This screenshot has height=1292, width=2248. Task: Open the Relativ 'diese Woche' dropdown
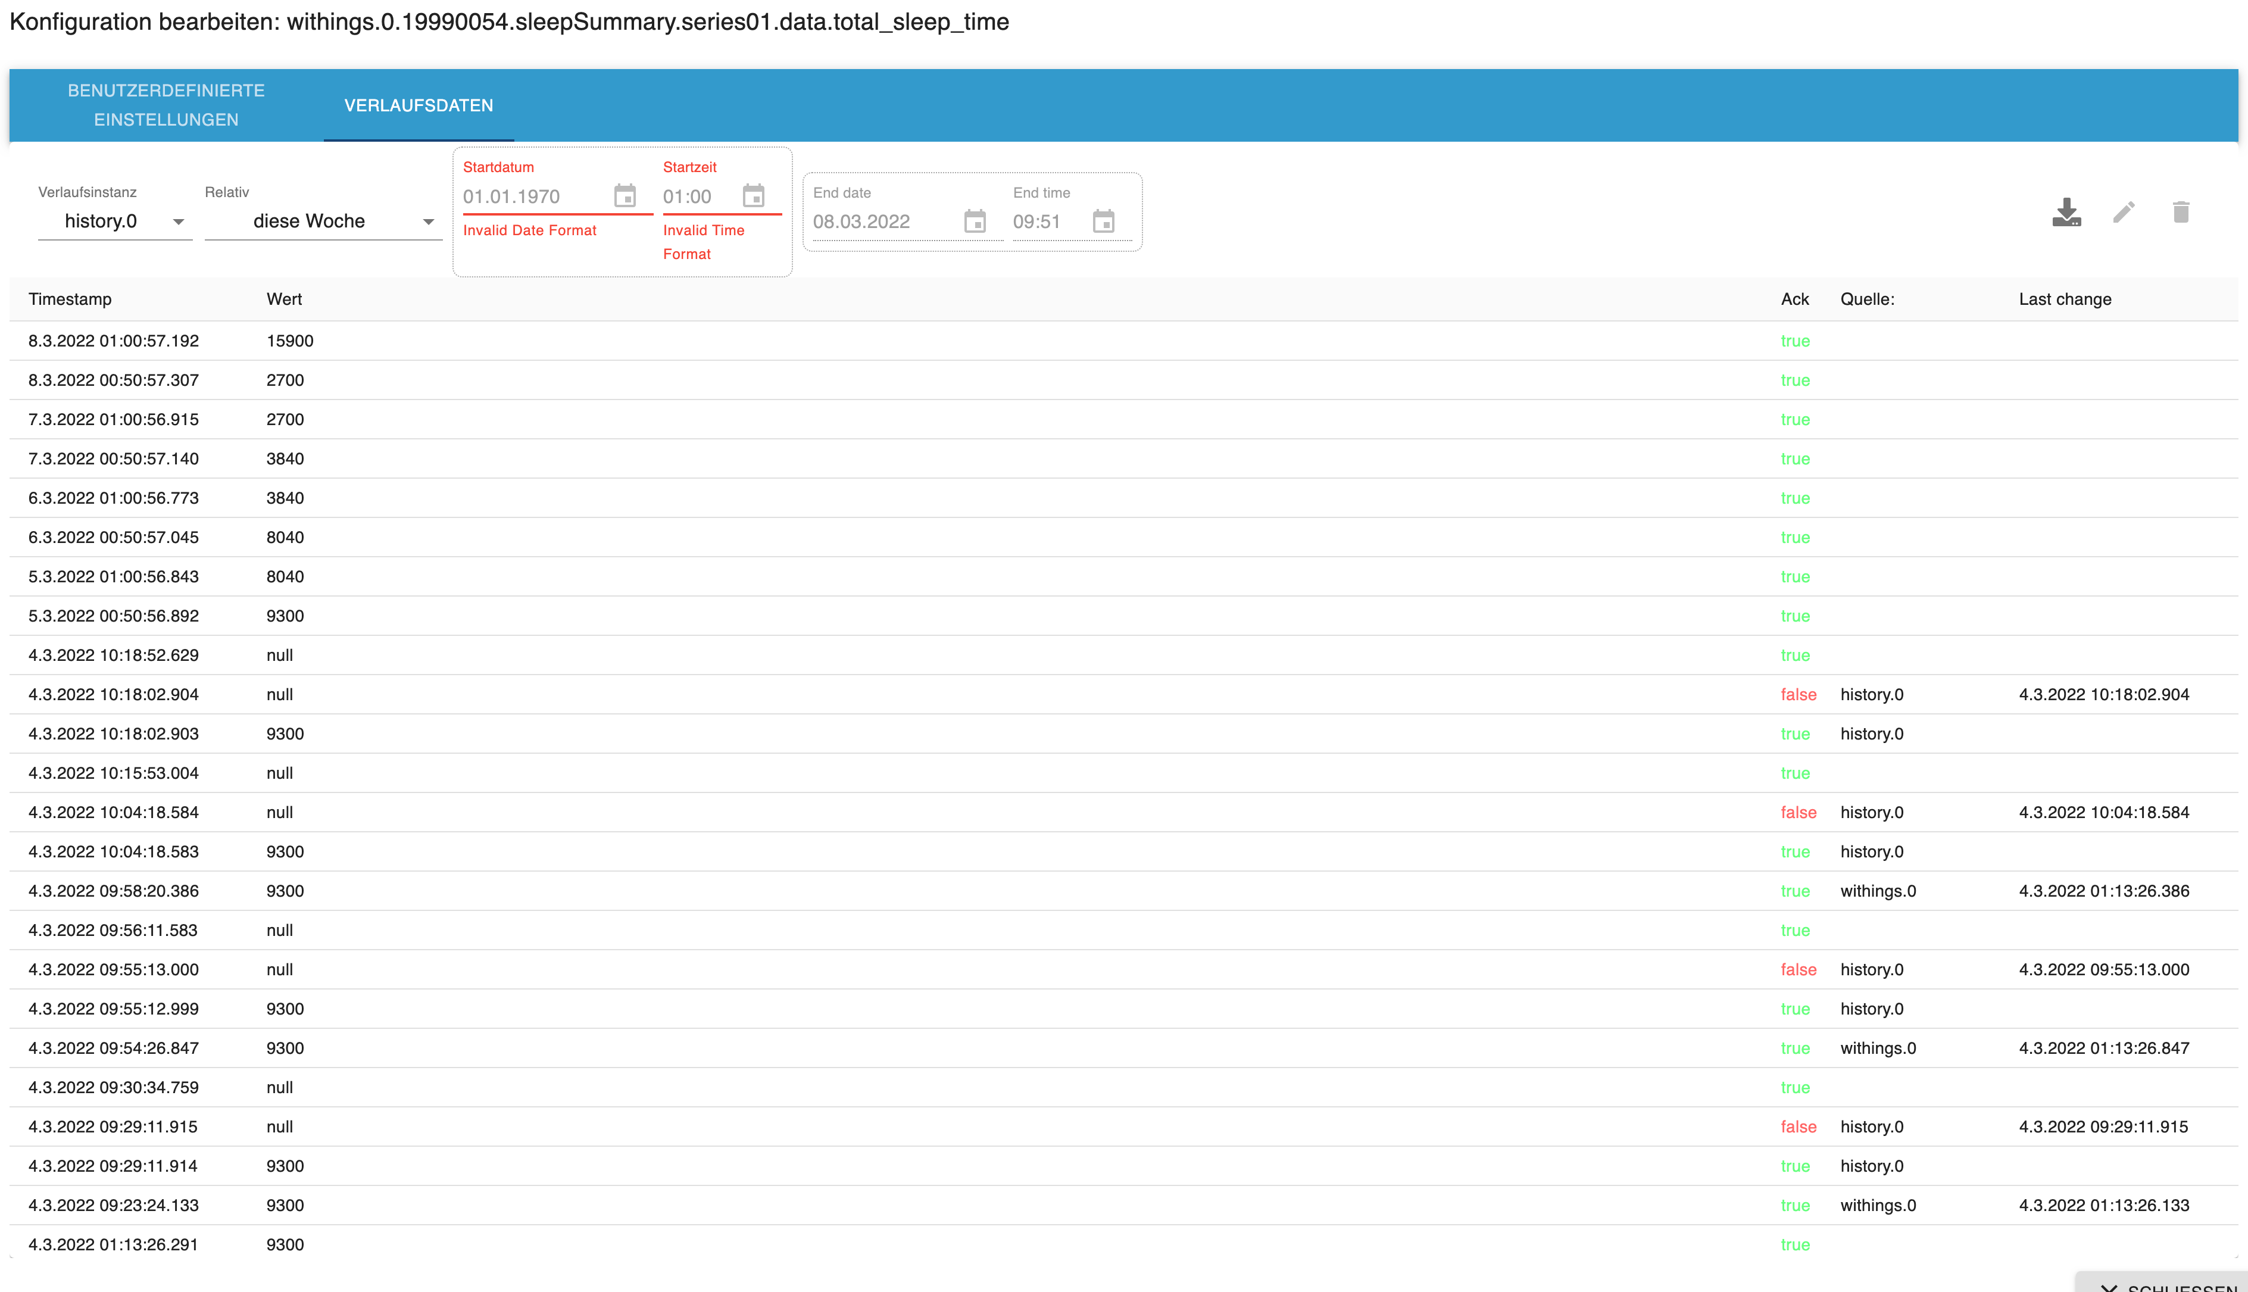[323, 221]
